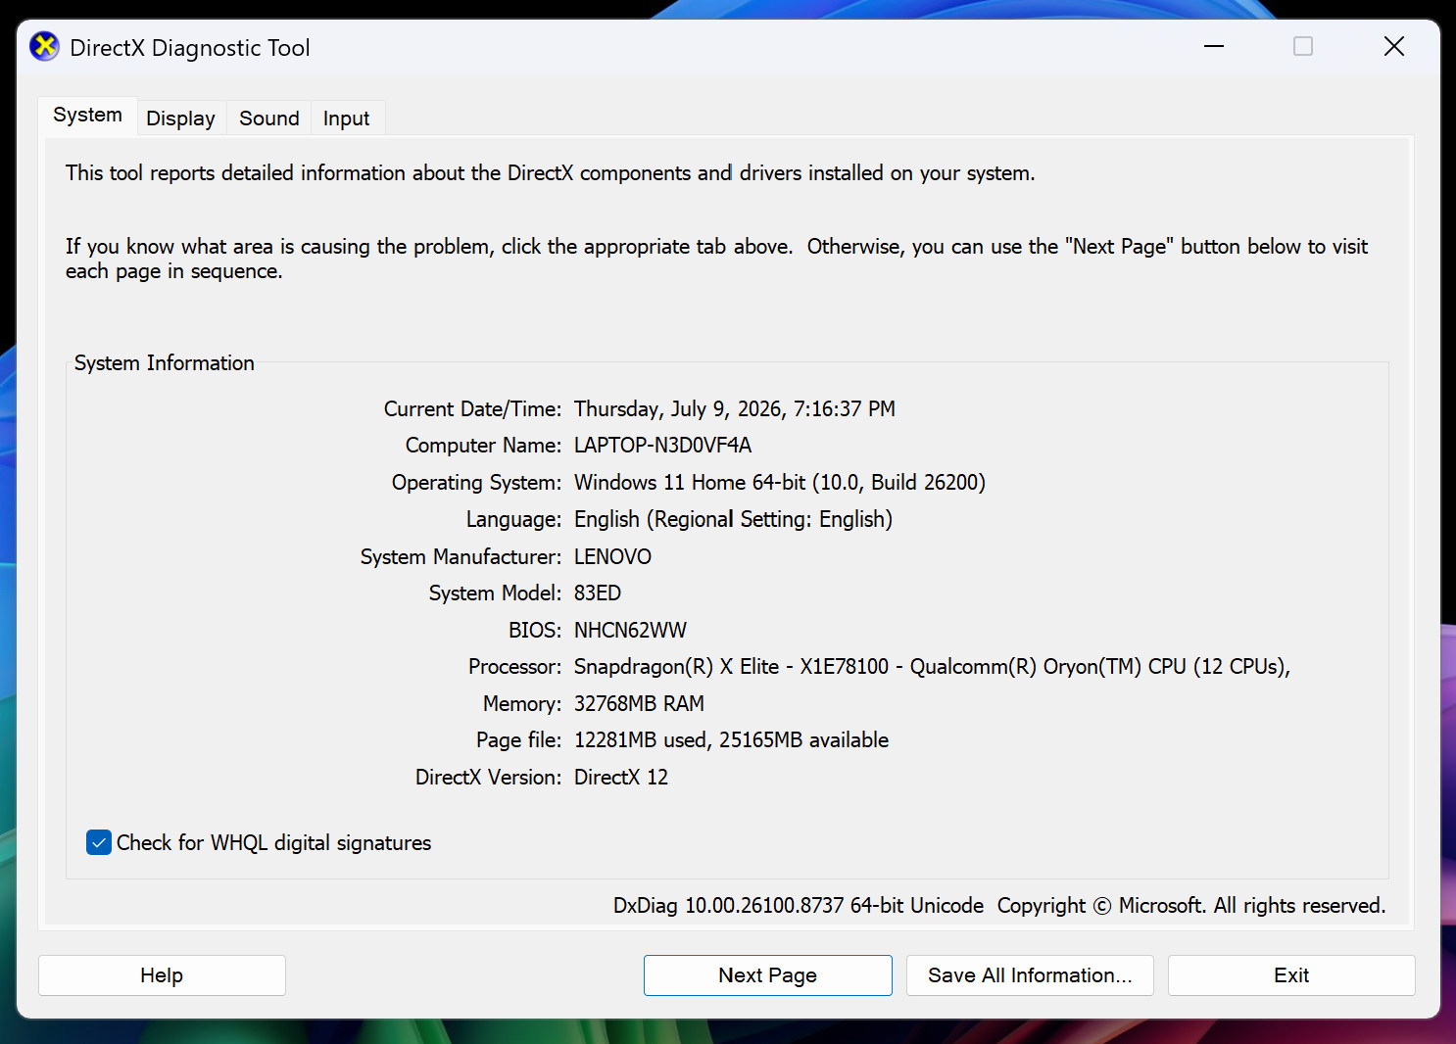Screen dimensions: 1456x1044
Task: Click the date value Thursday, July 9, 2026
Action: tap(678, 408)
